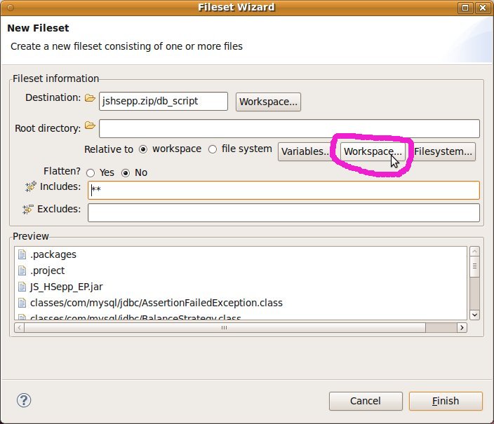
Task: Cancel the Fileset Wizard
Action: point(366,401)
